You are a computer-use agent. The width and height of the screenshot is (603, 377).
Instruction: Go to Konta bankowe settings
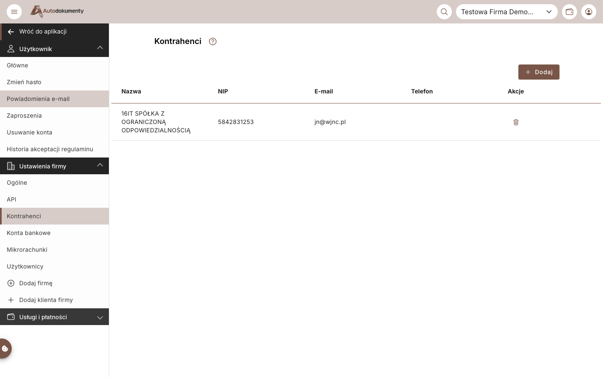click(54, 233)
